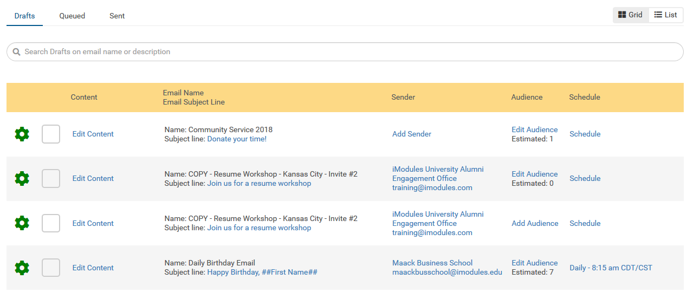
Task: Open Maack Business School sender
Action: [x=432, y=263]
